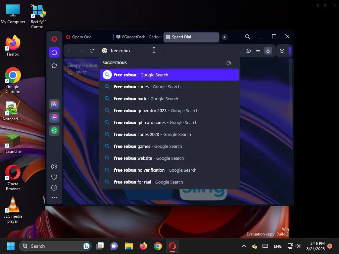This screenshot has height=254, width=339.
Task: Choose free robux generator 2023 suggestion
Action: (x=169, y=110)
